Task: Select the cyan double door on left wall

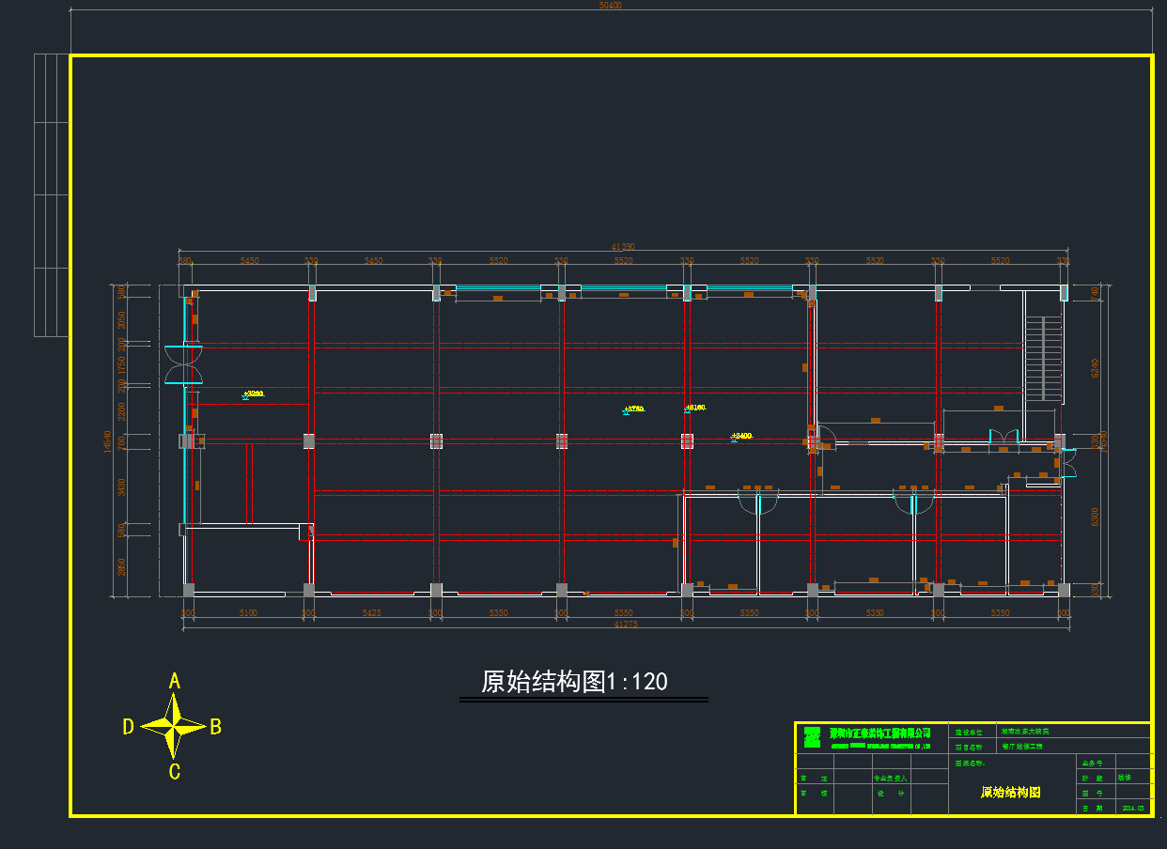Action: [184, 365]
